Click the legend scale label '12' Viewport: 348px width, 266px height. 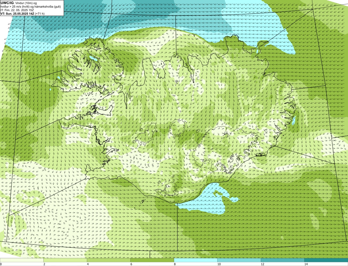[262, 264]
